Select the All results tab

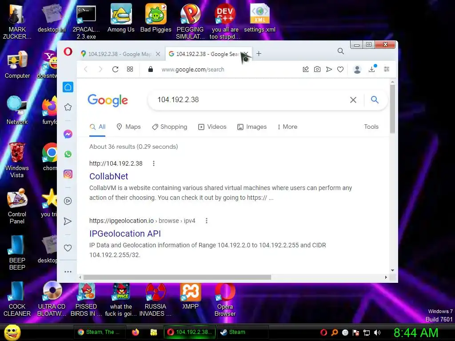(97, 127)
